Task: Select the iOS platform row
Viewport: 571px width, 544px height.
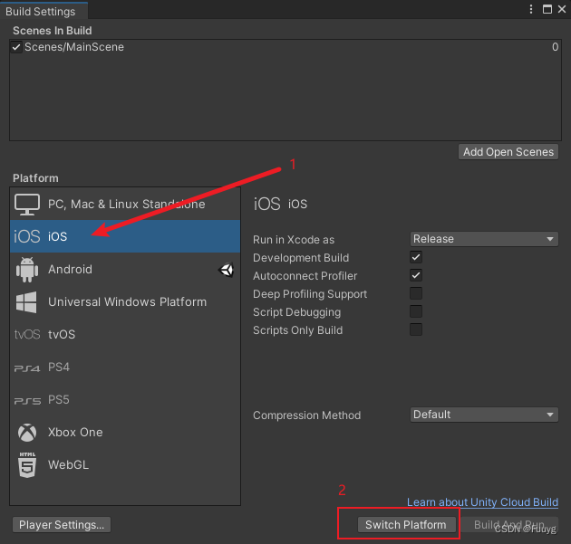Action: [125, 236]
